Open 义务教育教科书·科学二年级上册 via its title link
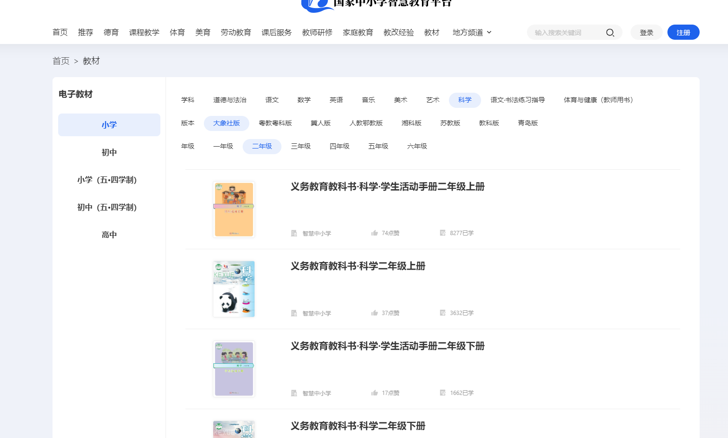This screenshot has height=438, width=728. coord(358,266)
